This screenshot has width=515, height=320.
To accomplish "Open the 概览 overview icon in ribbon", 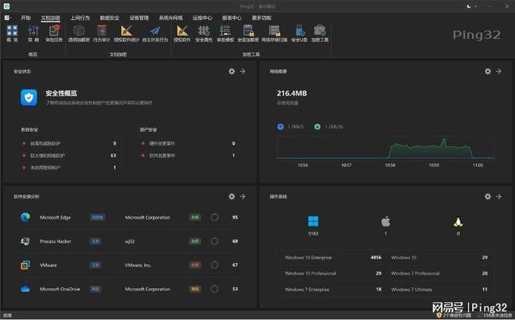I will (x=12, y=32).
